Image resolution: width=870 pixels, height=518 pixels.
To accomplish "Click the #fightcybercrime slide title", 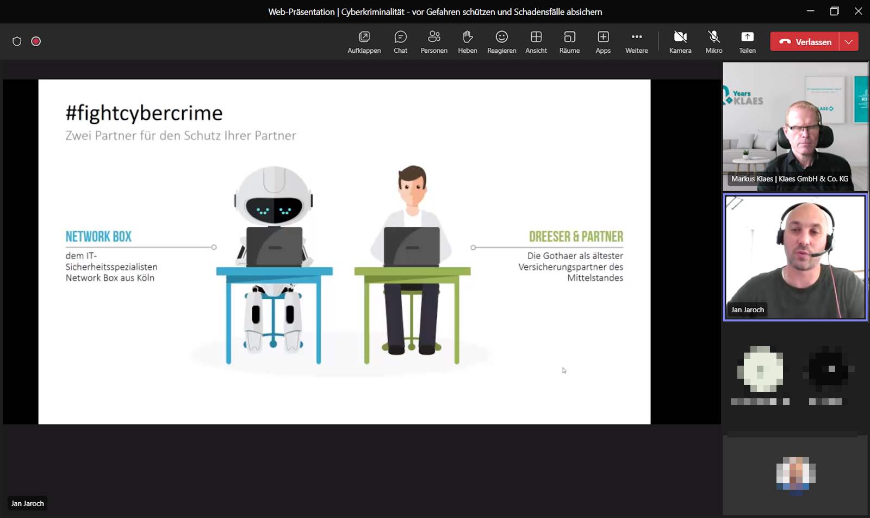I will [144, 113].
